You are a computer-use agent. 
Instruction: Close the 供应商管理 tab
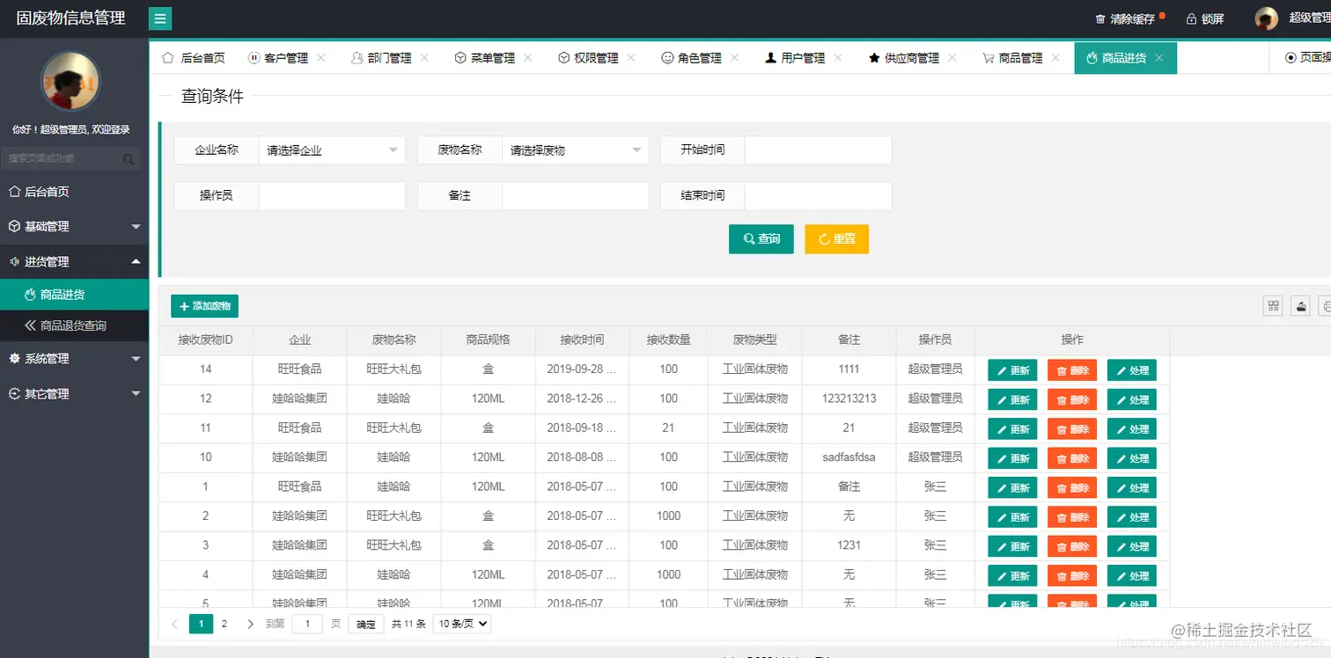[x=952, y=57]
